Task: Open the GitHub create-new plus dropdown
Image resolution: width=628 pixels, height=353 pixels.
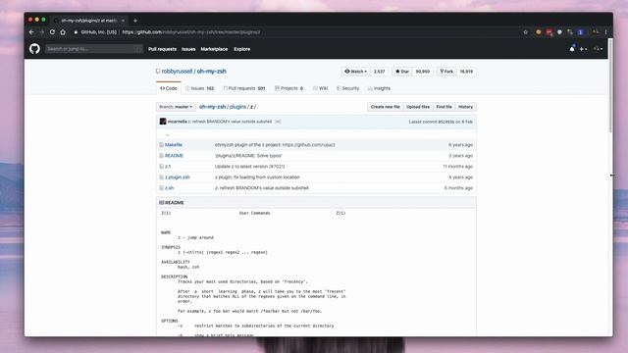Action: pyautogui.click(x=583, y=49)
